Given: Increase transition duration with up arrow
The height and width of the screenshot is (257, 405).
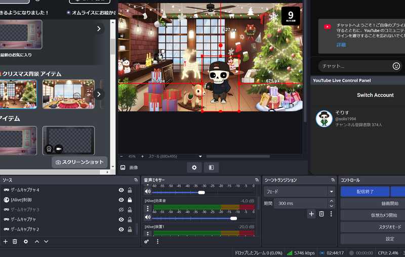Looking at the screenshot, I should 332,201.
